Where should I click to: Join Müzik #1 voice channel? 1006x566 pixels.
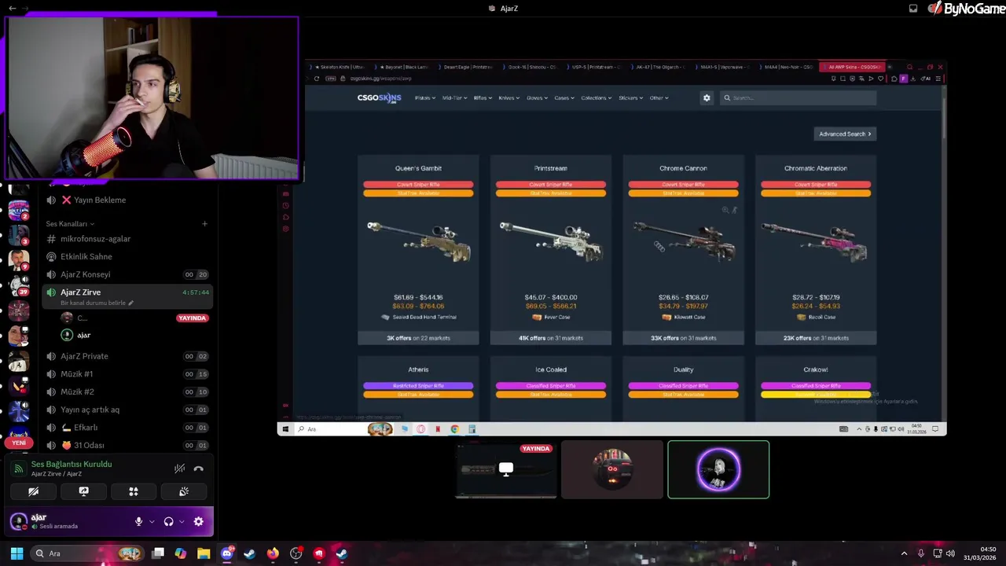[x=126, y=374]
